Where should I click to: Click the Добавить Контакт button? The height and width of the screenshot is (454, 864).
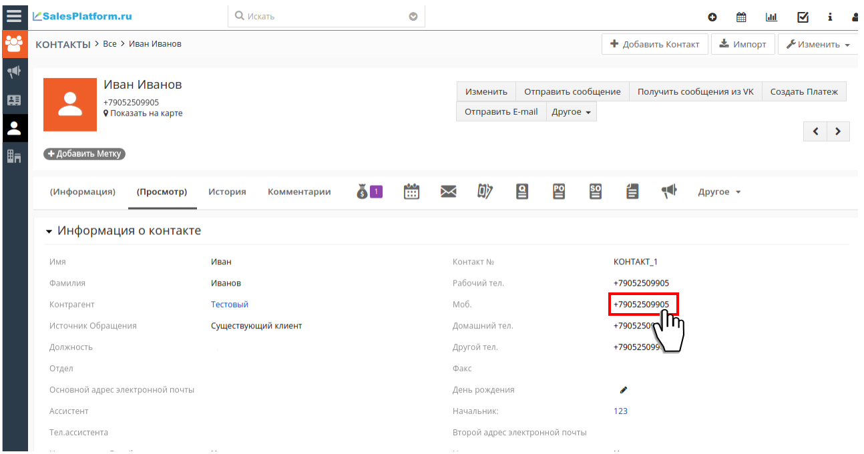tap(654, 44)
